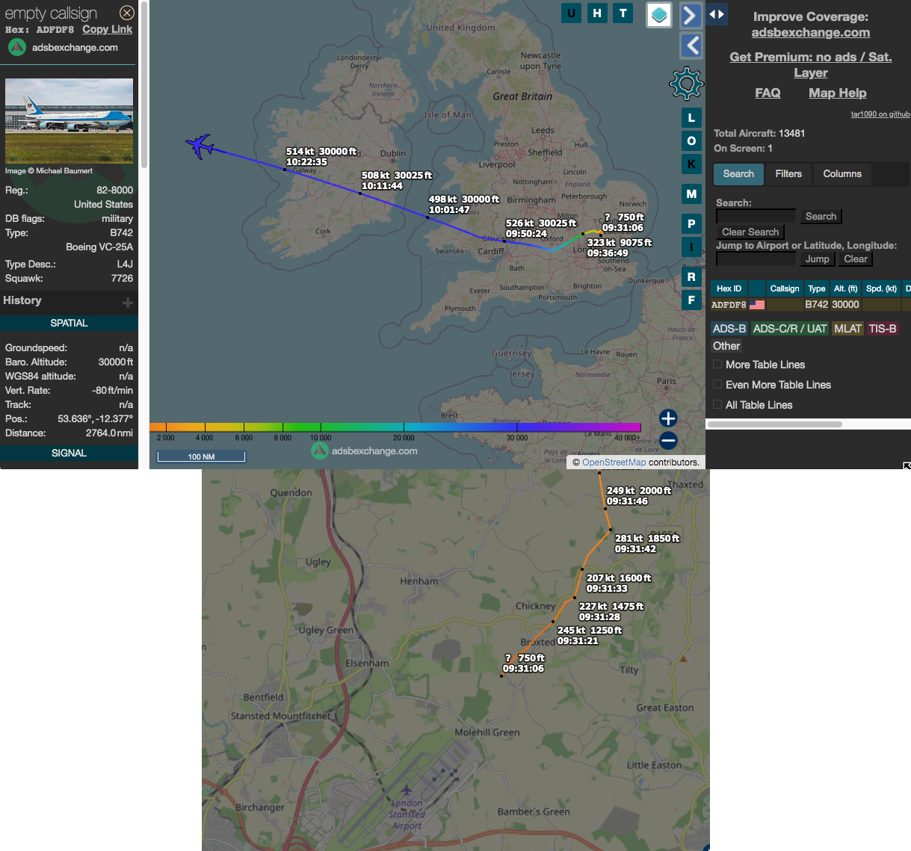
Task: Open map settings gear icon
Action: 686,83
